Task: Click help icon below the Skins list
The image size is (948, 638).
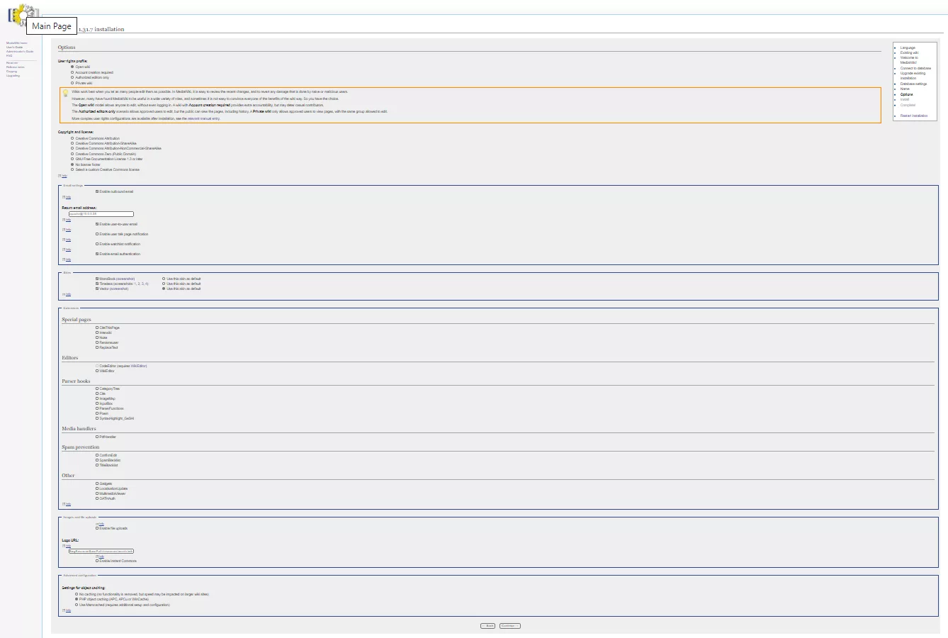Action: coord(67,294)
